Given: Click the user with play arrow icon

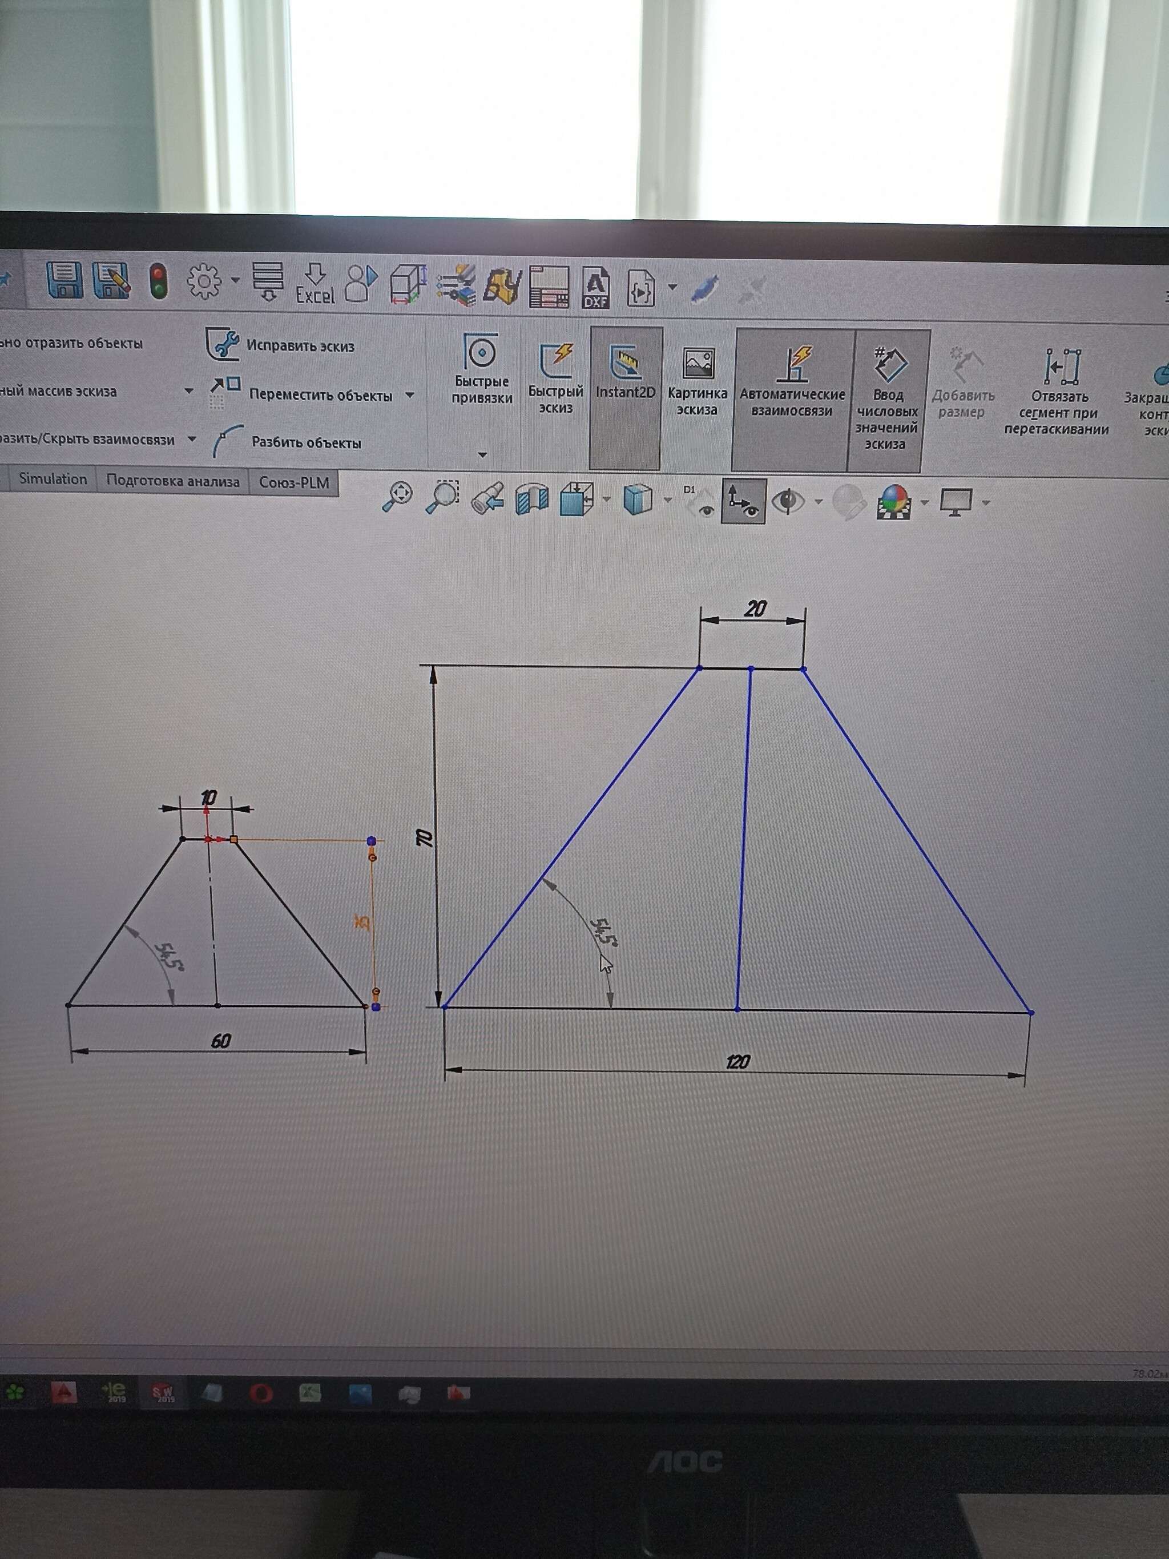Looking at the screenshot, I should (x=361, y=283).
